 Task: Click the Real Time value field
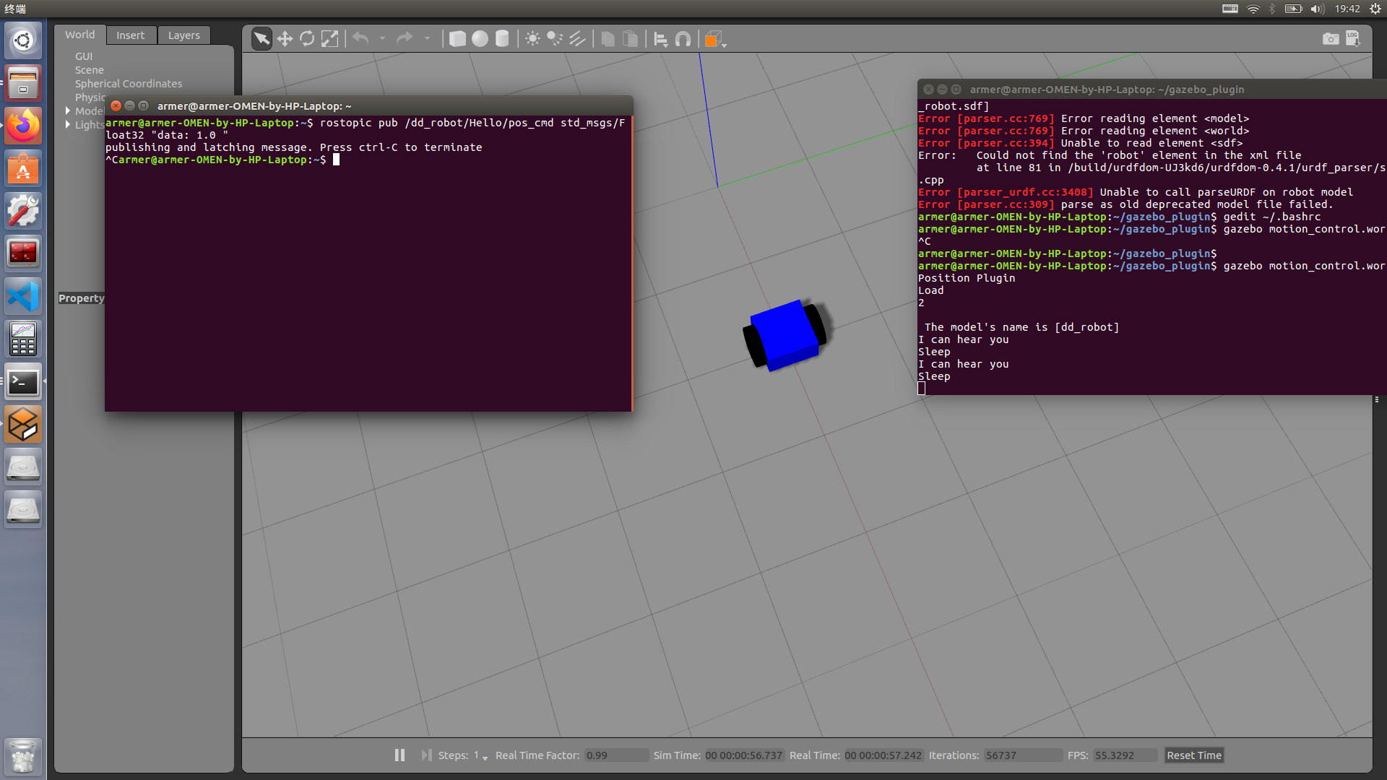pyautogui.click(x=883, y=755)
